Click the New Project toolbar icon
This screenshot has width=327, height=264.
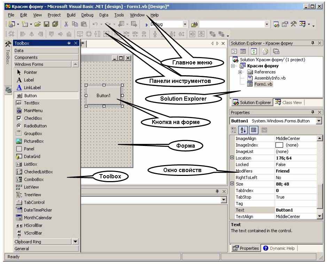click(11, 24)
